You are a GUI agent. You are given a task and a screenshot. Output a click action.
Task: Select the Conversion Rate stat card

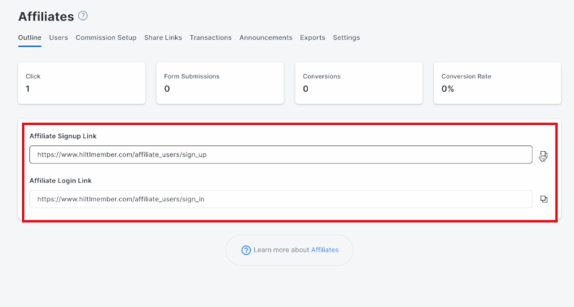coord(497,83)
